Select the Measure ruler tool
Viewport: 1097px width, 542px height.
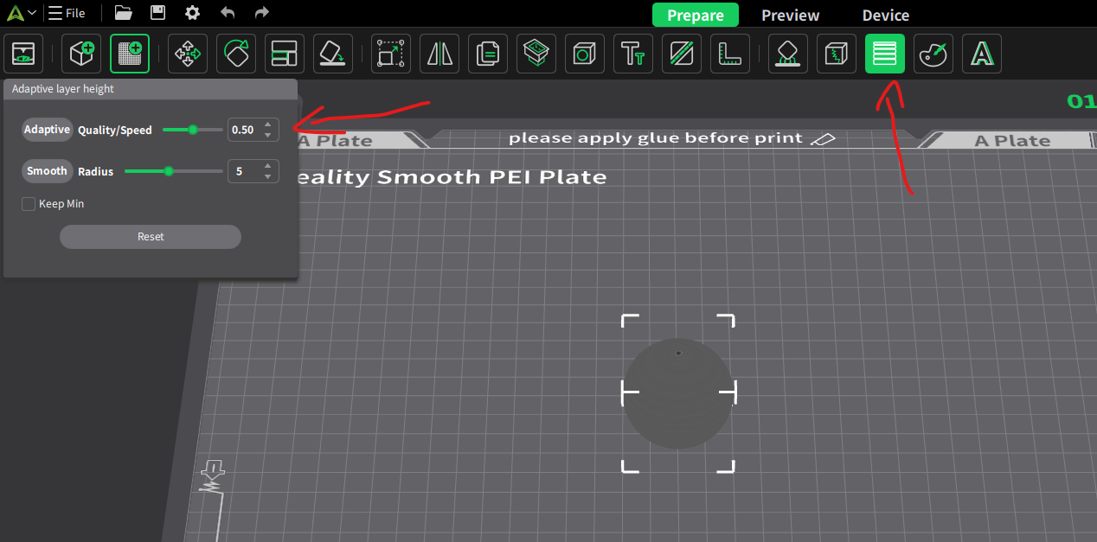click(x=731, y=54)
